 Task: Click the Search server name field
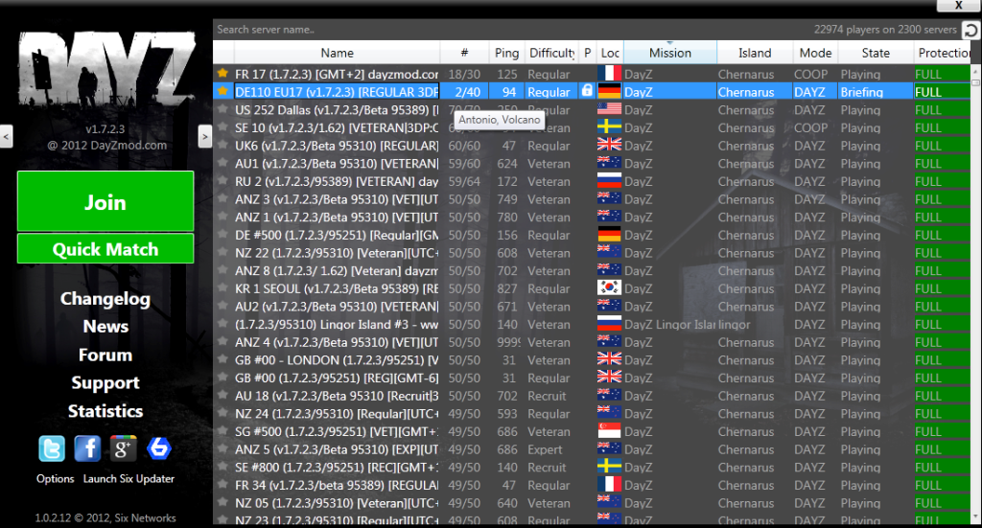[479, 30]
